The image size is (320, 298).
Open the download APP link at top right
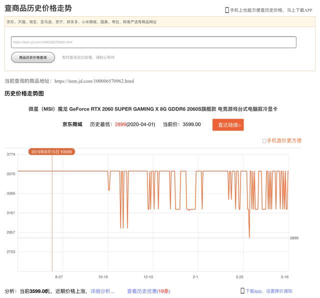(x=271, y=10)
